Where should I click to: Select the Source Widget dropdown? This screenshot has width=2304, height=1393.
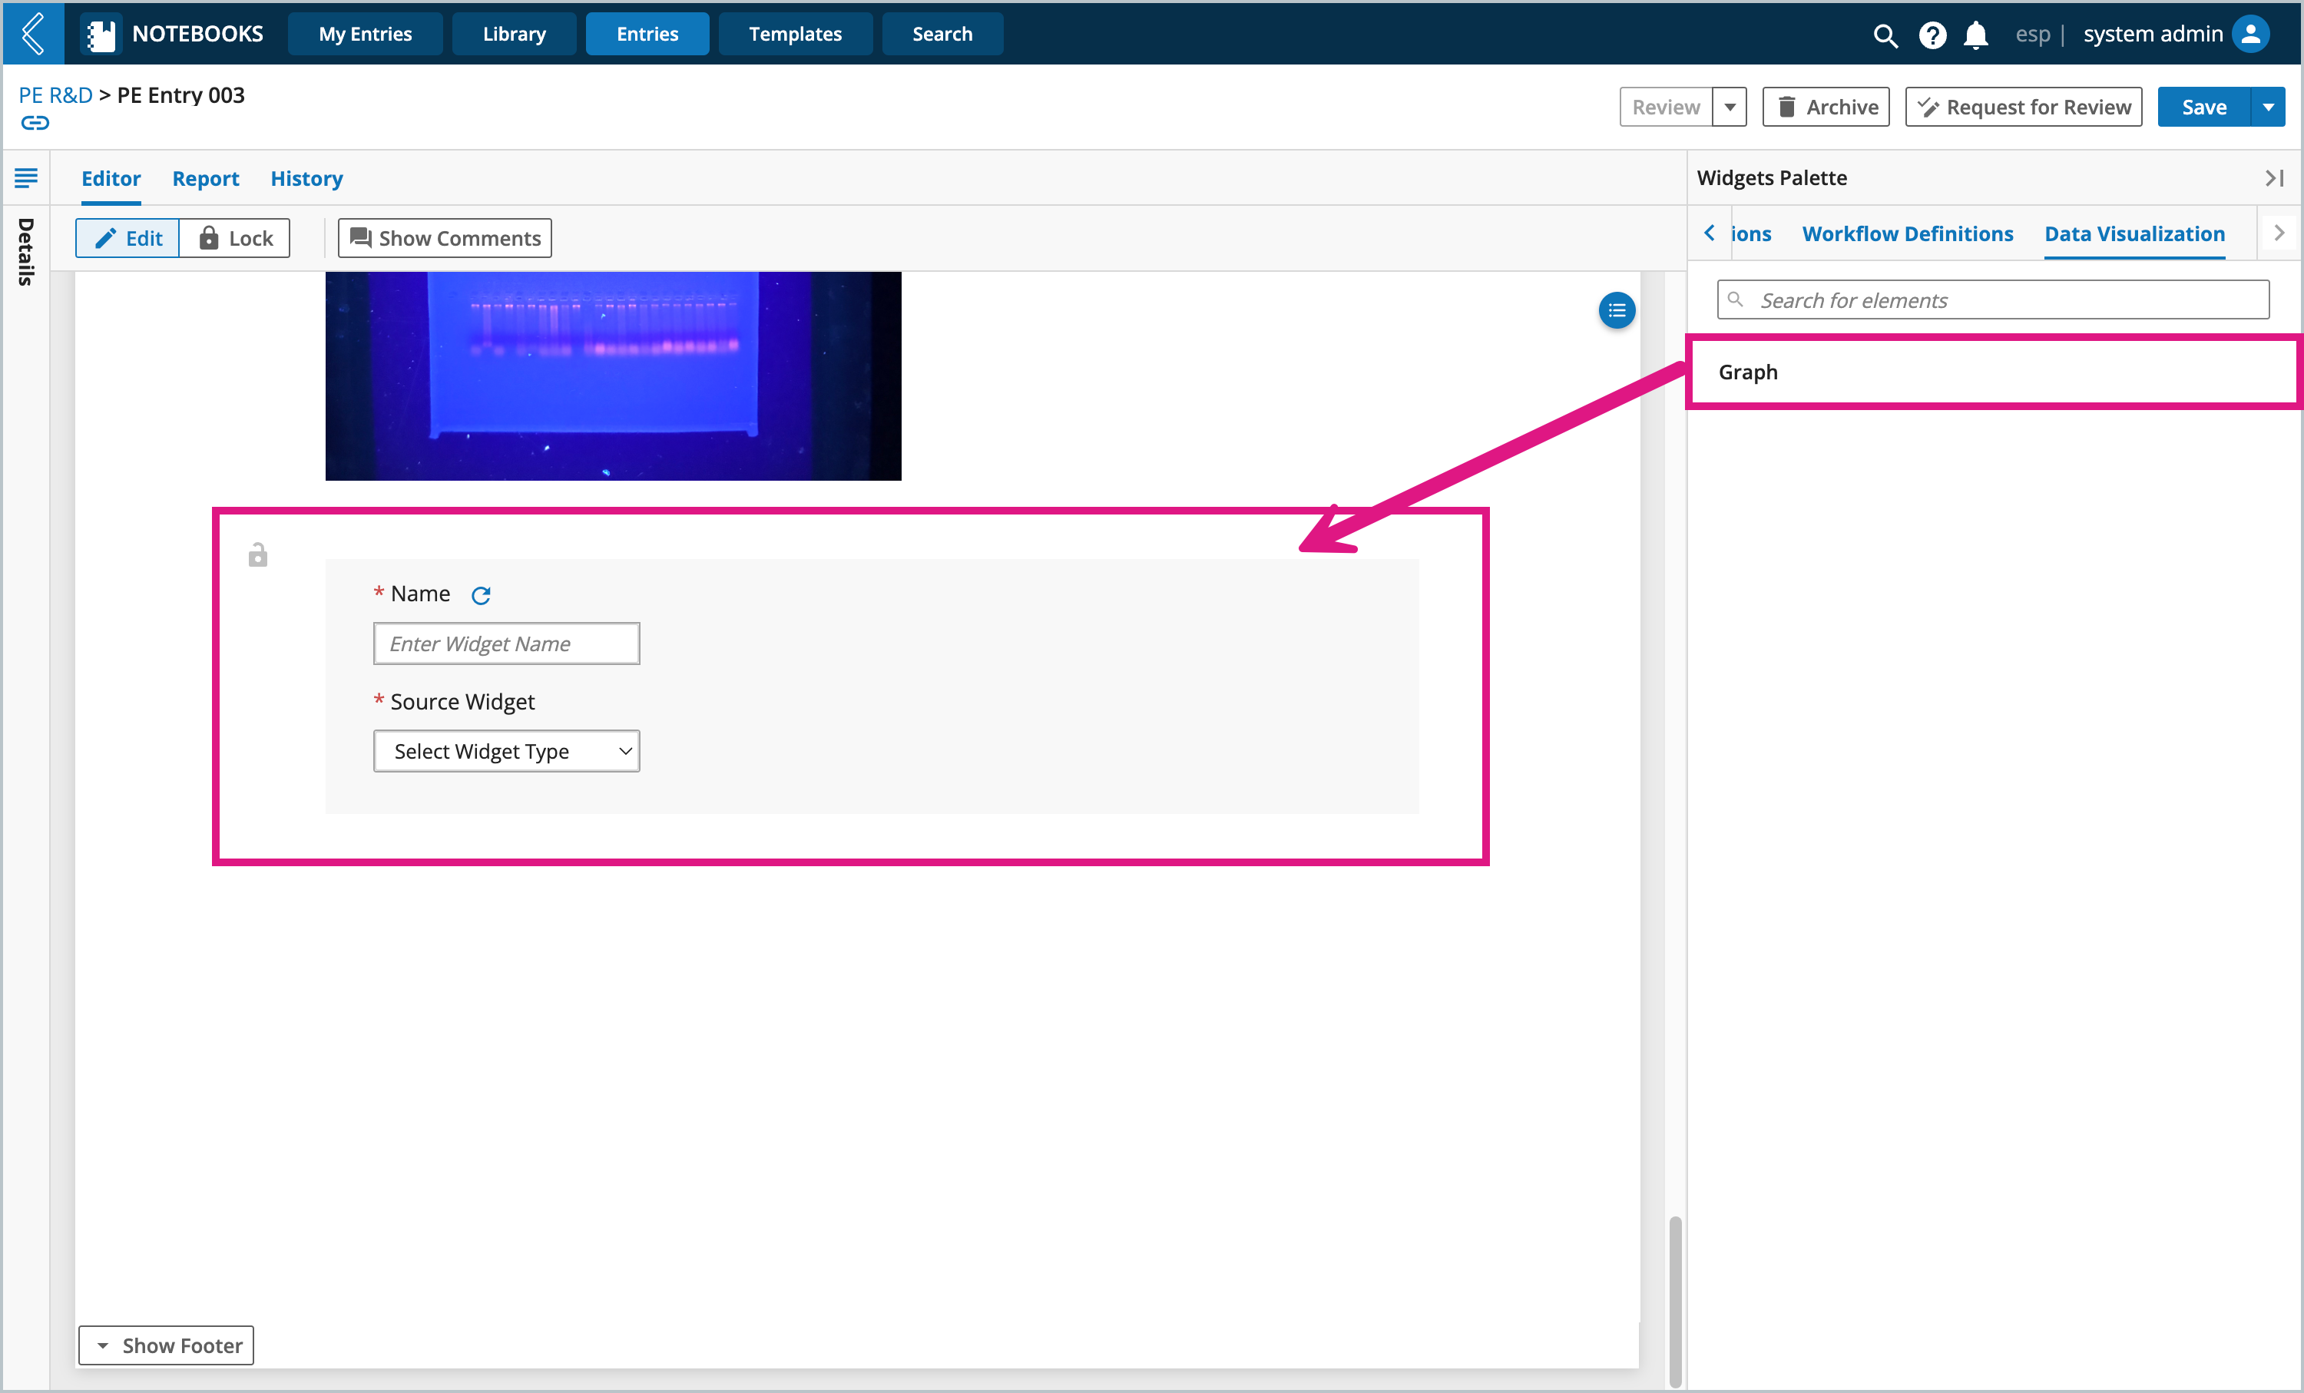[x=507, y=752]
